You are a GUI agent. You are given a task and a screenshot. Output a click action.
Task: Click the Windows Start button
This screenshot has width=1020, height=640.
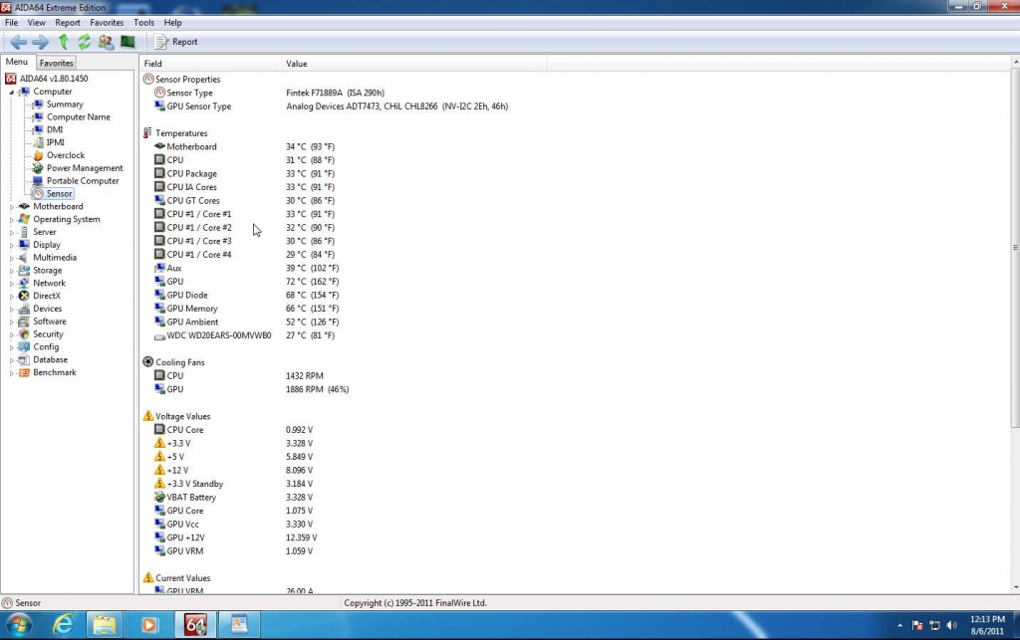(x=19, y=624)
